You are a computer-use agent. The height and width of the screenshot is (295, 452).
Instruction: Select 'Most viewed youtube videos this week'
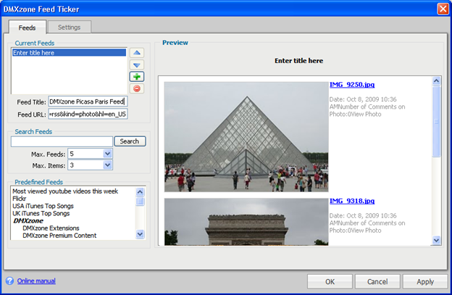65,191
